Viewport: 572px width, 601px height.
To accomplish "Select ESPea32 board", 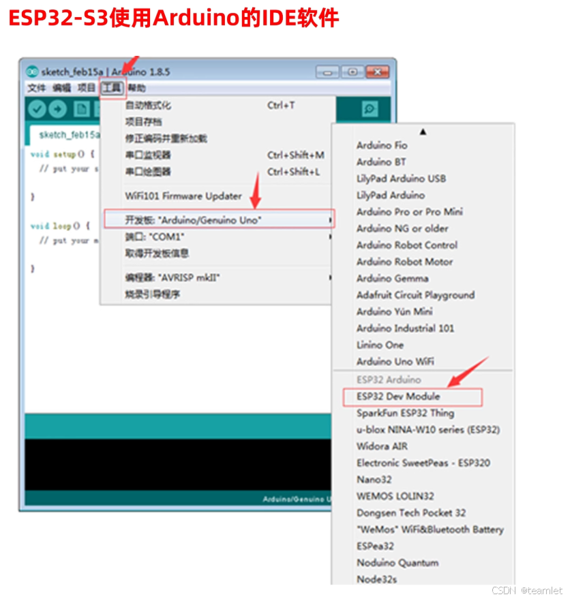I will (375, 546).
